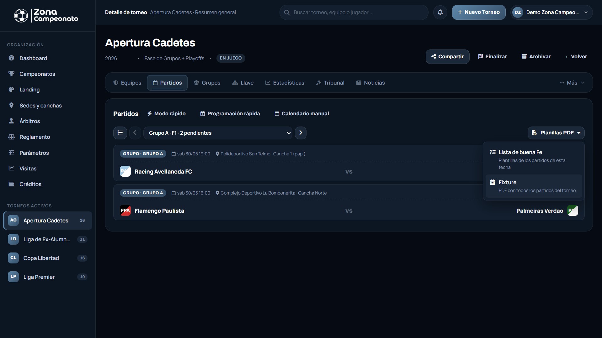The width and height of the screenshot is (602, 338).
Task: Create a Nuevo Torneo
Action: pos(479,12)
